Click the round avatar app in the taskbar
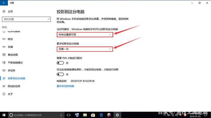The image size is (211, 118). (109, 115)
